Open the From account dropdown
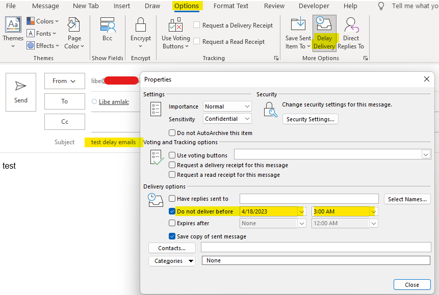Image resolution: width=439 pixels, height=295 pixels. coord(65,81)
